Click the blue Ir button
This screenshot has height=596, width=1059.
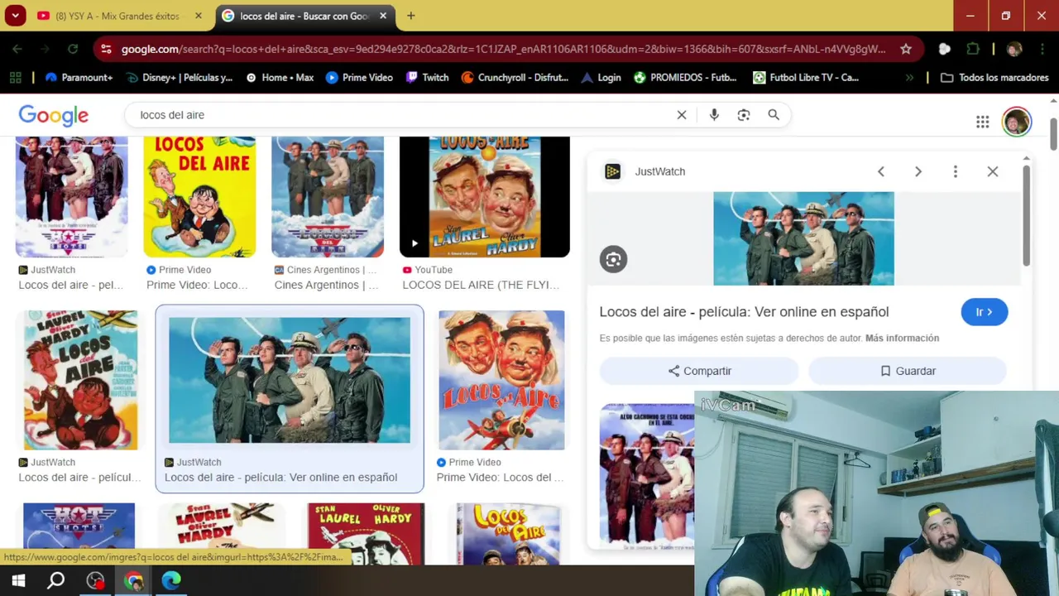(x=985, y=312)
